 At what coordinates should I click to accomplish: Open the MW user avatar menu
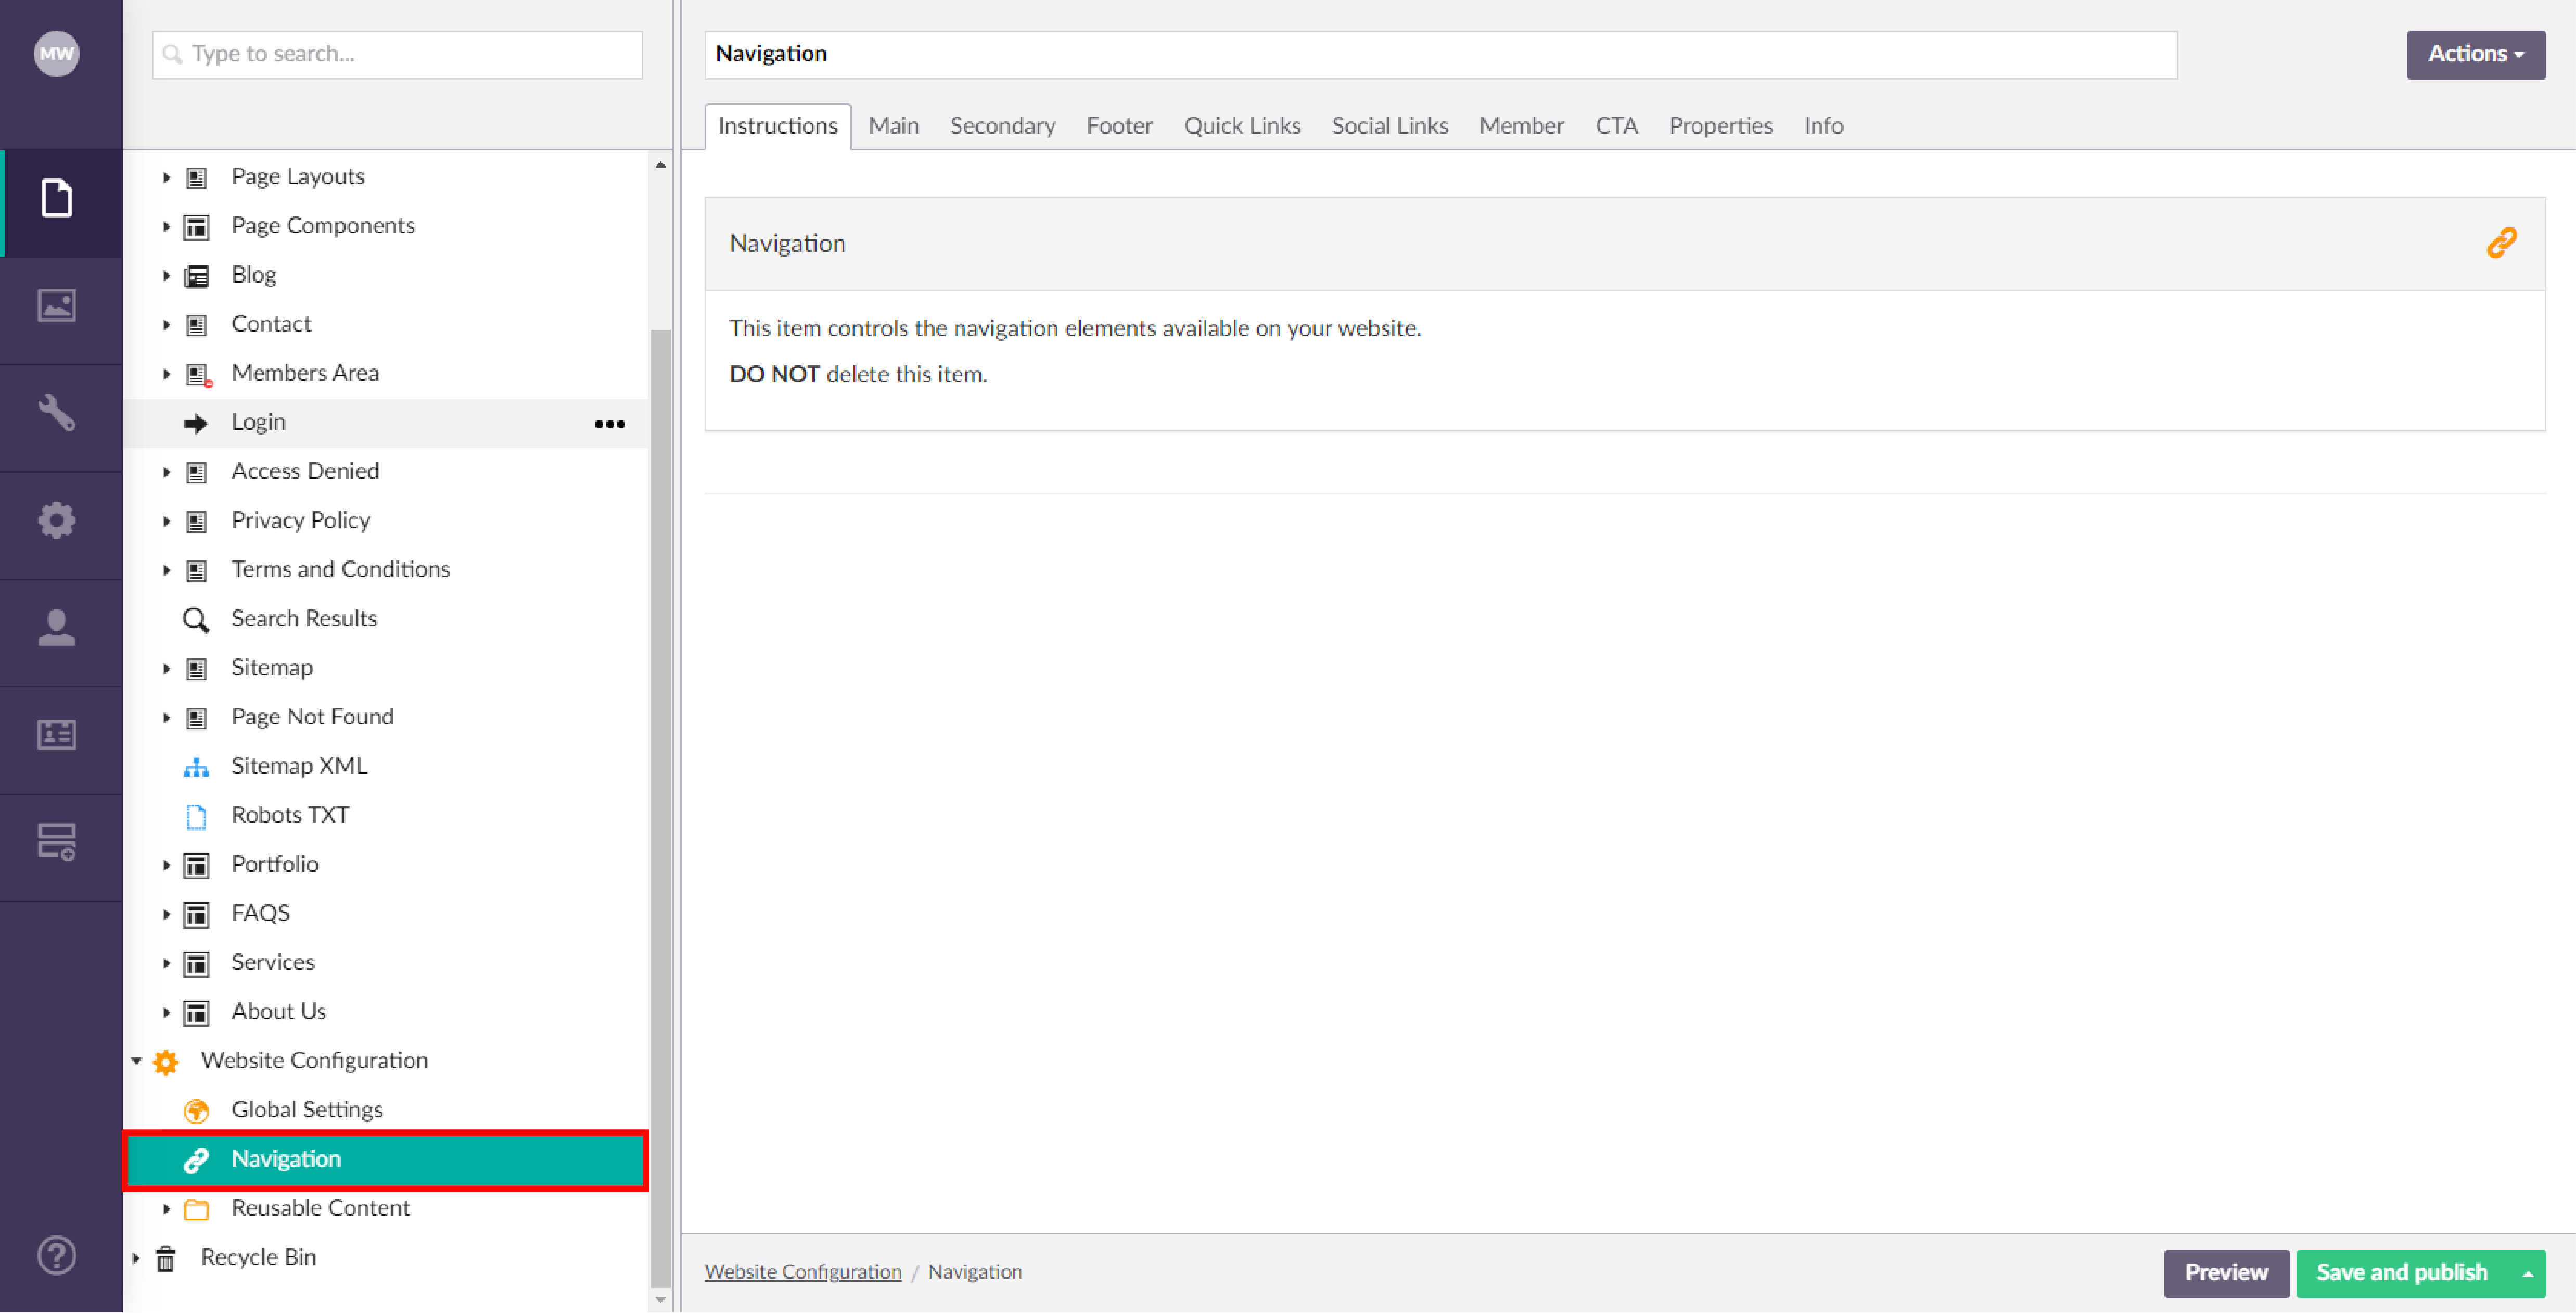(x=56, y=53)
